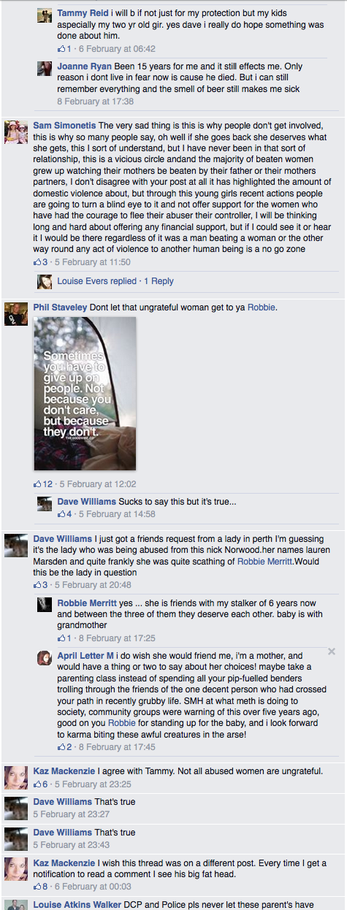
Task: Click like thumb on Sam Simonetis comment
Action: (x=38, y=261)
